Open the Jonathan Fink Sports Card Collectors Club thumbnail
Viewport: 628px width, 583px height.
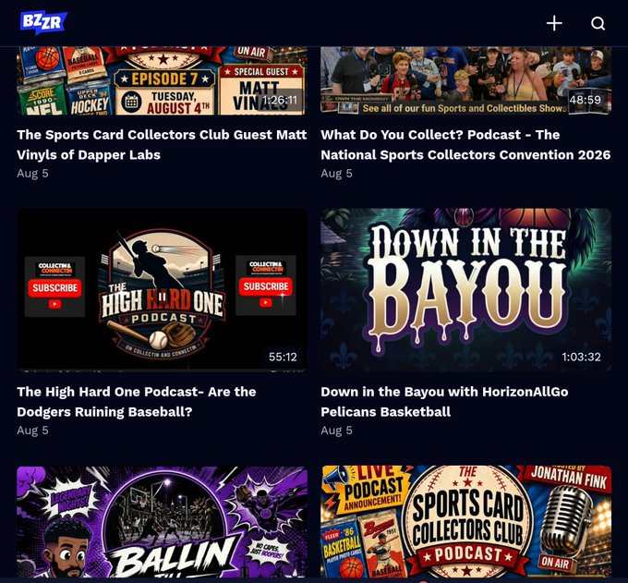point(465,521)
